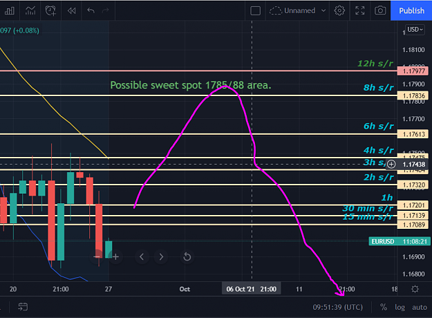Toggle auto scale mode
This screenshot has width=432, height=318.
pos(420,307)
